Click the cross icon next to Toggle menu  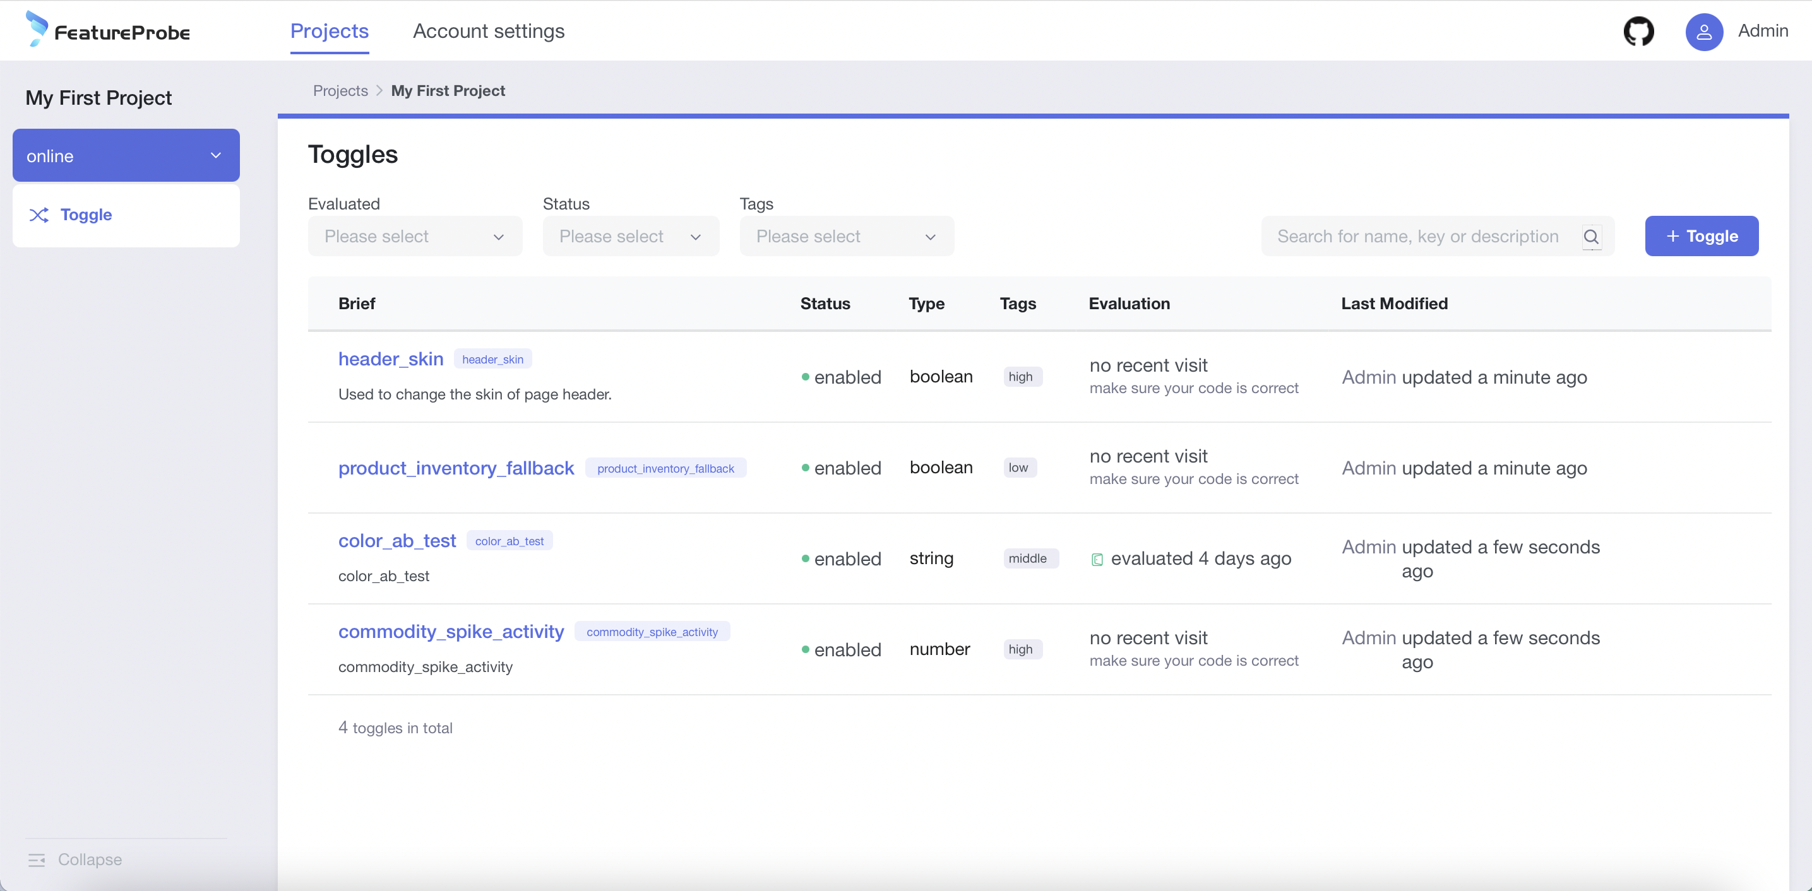38,214
